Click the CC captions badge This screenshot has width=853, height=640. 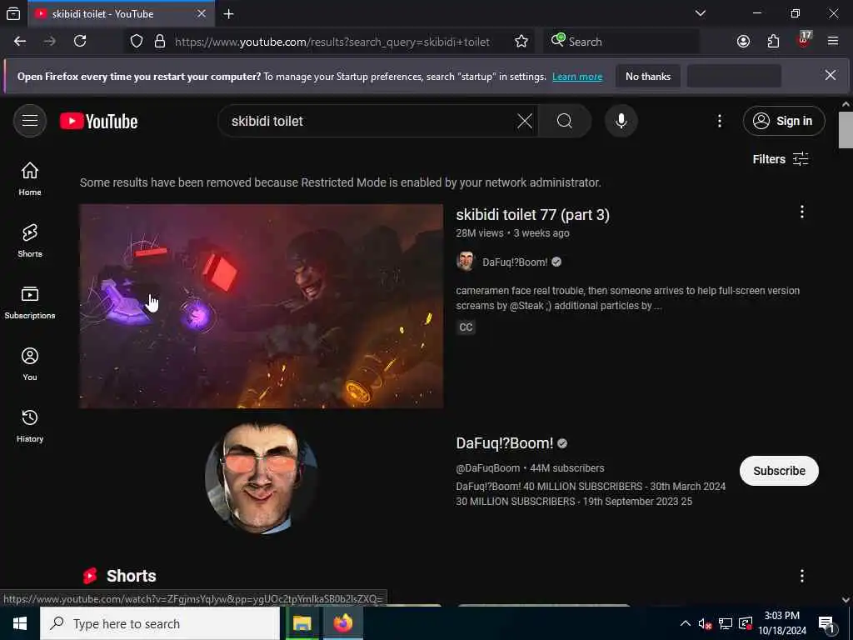pyautogui.click(x=466, y=327)
